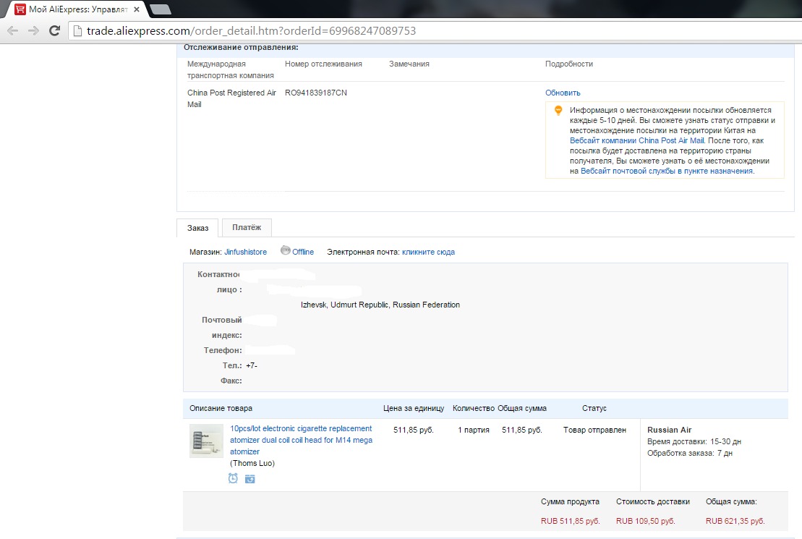The image size is (802, 539).
Task: Click the Offline chat status icon
Action: [x=286, y=250]
